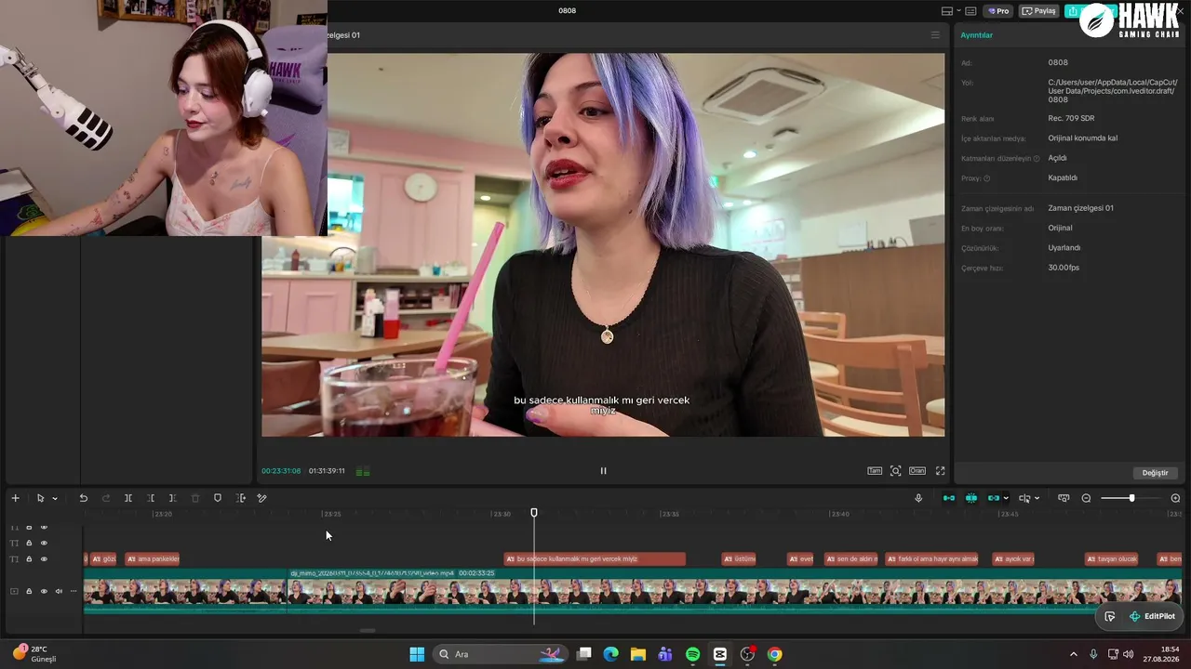Add a new track with the plus icon

click(x=15, y=498)
